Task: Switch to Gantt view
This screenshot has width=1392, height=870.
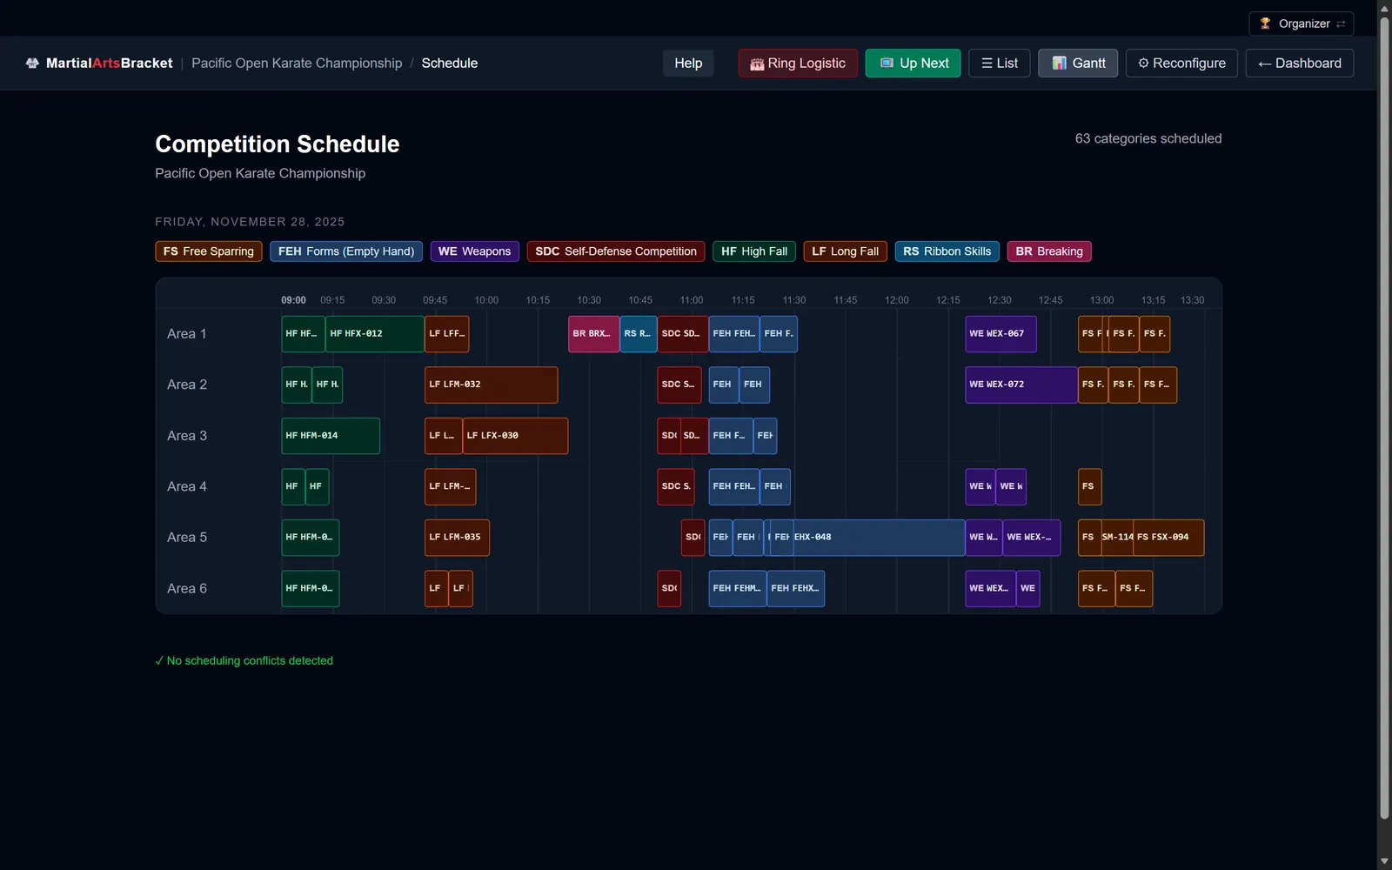Action: [x=1078, y=64]
